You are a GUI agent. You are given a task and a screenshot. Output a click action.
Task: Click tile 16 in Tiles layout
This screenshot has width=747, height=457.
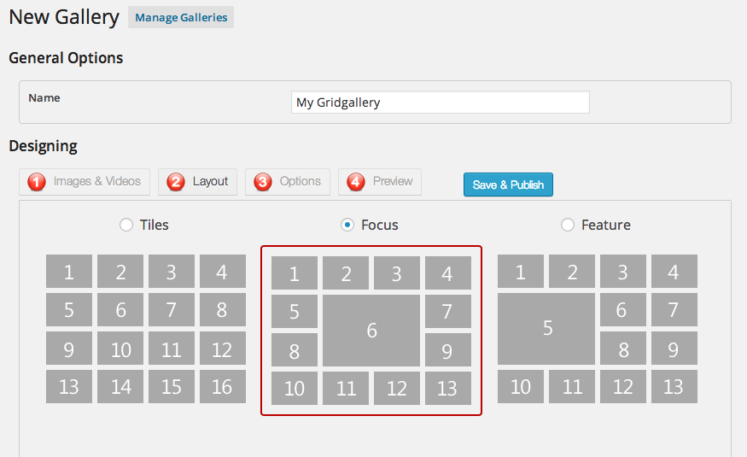(222, 386)
